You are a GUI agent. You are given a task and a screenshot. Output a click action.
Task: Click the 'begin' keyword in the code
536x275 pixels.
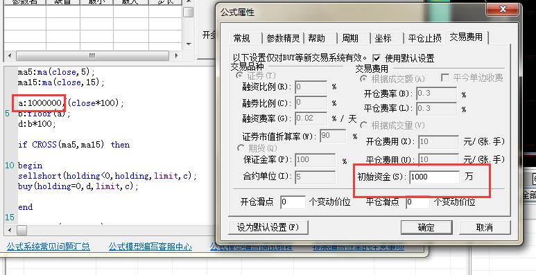coord(30,166)
